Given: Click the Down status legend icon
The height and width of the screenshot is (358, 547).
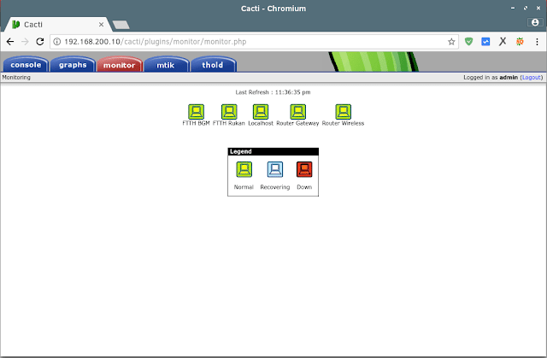Looking at the screenshot, I should (x=304, y=169).
